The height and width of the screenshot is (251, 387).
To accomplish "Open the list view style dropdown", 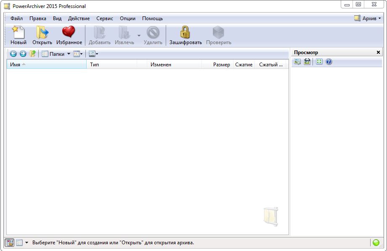I will [x=78, y=54].
